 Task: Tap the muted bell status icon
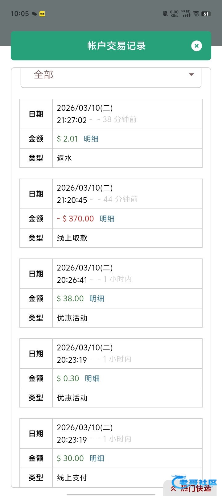165,14
